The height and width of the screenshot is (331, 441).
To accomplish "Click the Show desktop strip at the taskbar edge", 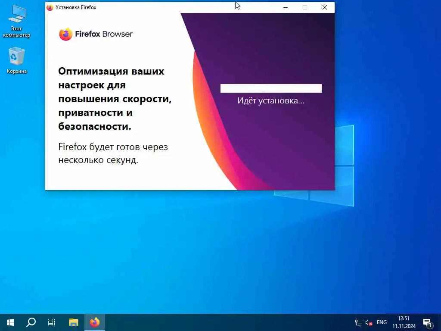I will [x=440, y=322].
